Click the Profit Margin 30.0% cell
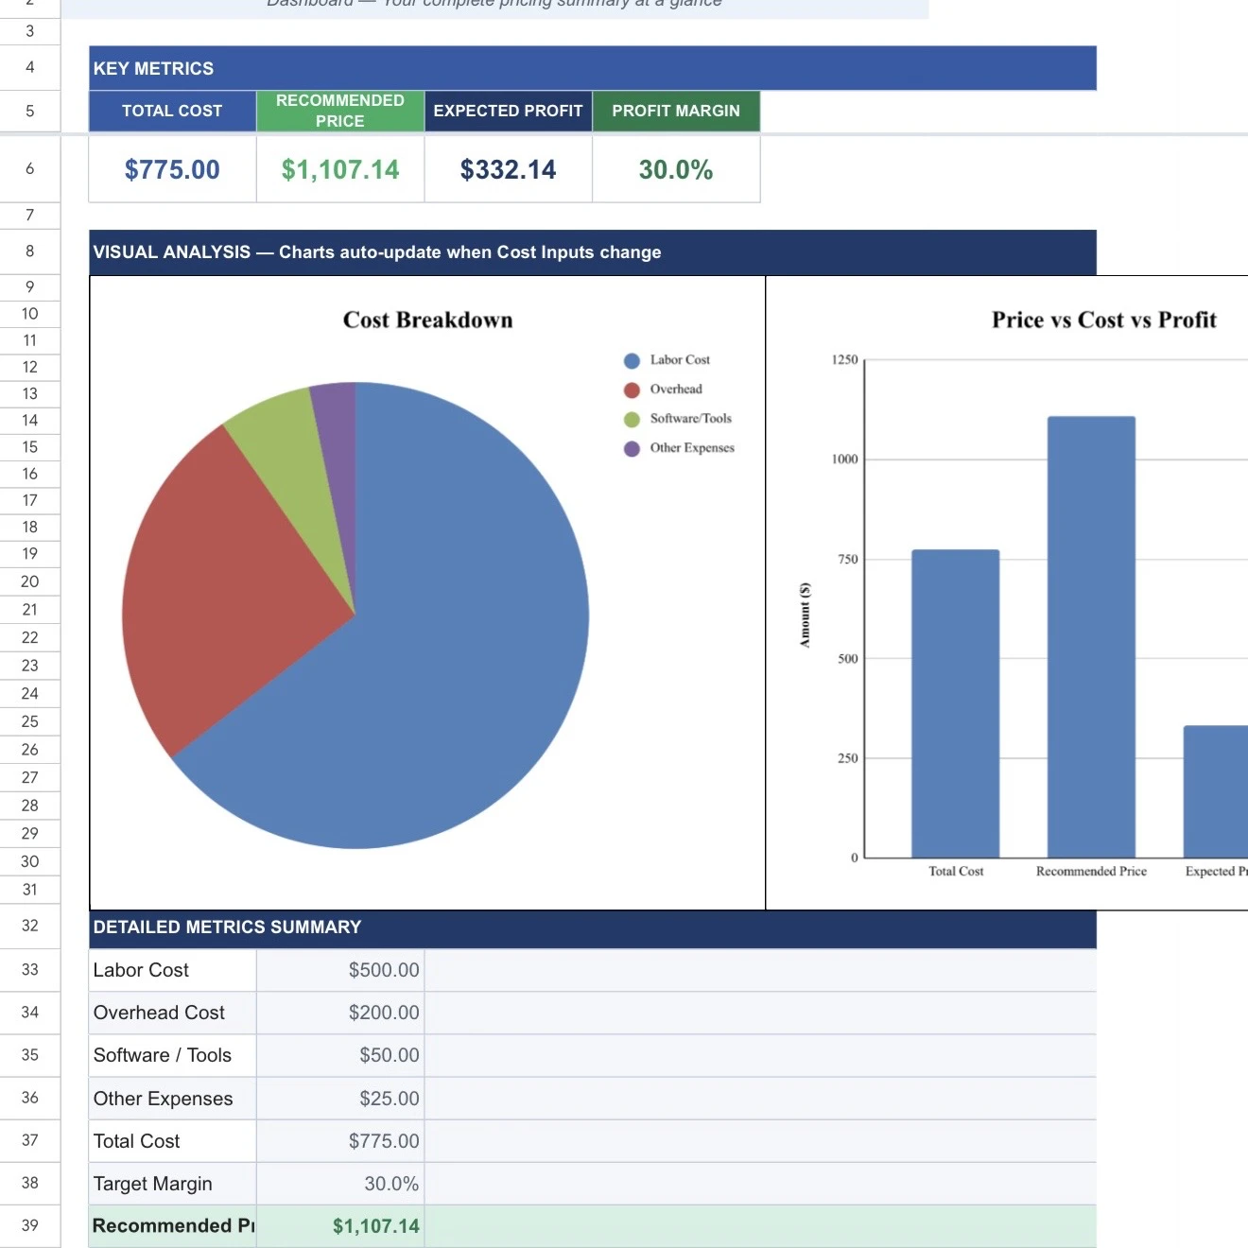This screenshot has width=1248, height=1248. [x=675, y=169]
